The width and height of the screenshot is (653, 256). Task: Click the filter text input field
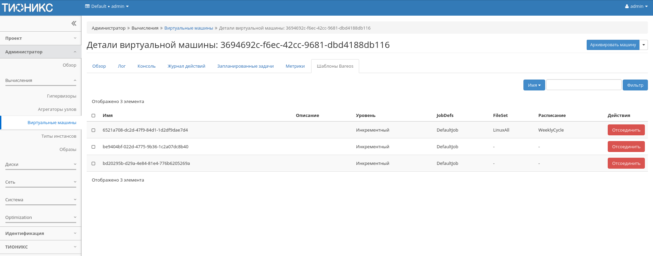[x=584, y=85]
